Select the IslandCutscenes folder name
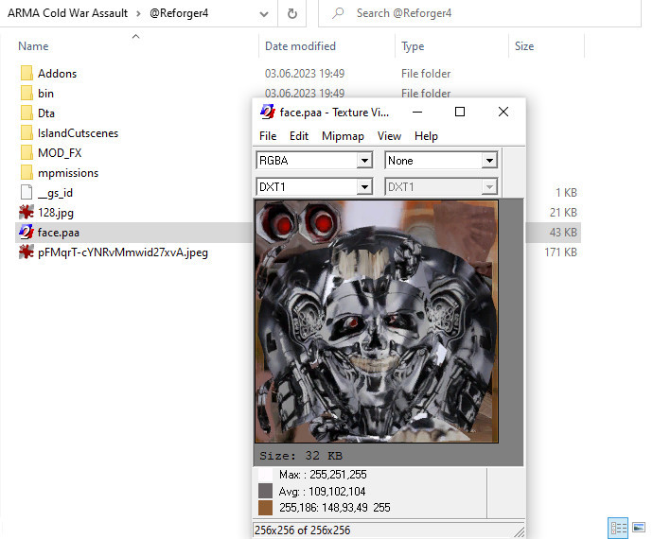The width and height of the screenshot is (653, 539). [x=78, y=133]
